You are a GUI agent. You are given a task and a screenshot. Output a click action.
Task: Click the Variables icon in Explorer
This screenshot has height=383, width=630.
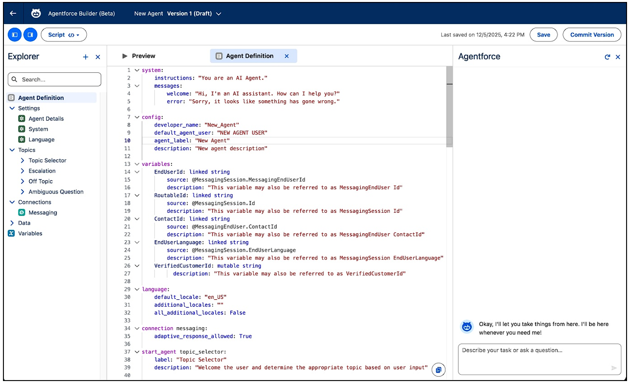coord(11,233)
